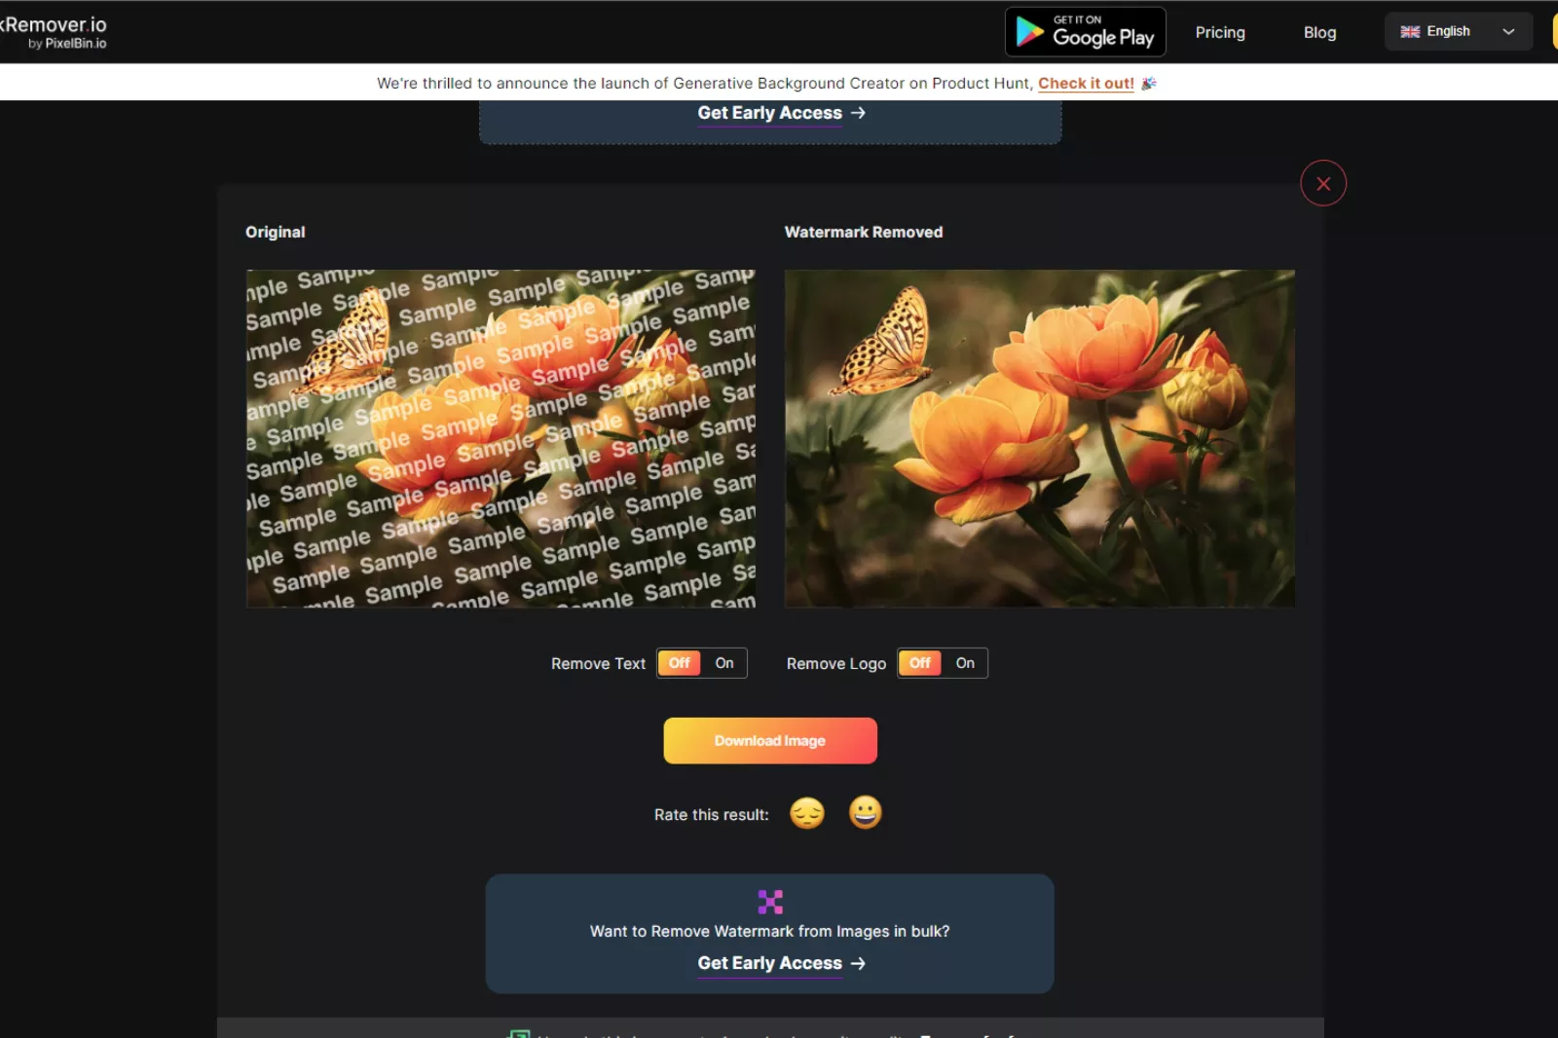This screenshot has width=1558, height=1038.
Task: Click the original watermarked image thumbnail
Action: tap(501, 439)
